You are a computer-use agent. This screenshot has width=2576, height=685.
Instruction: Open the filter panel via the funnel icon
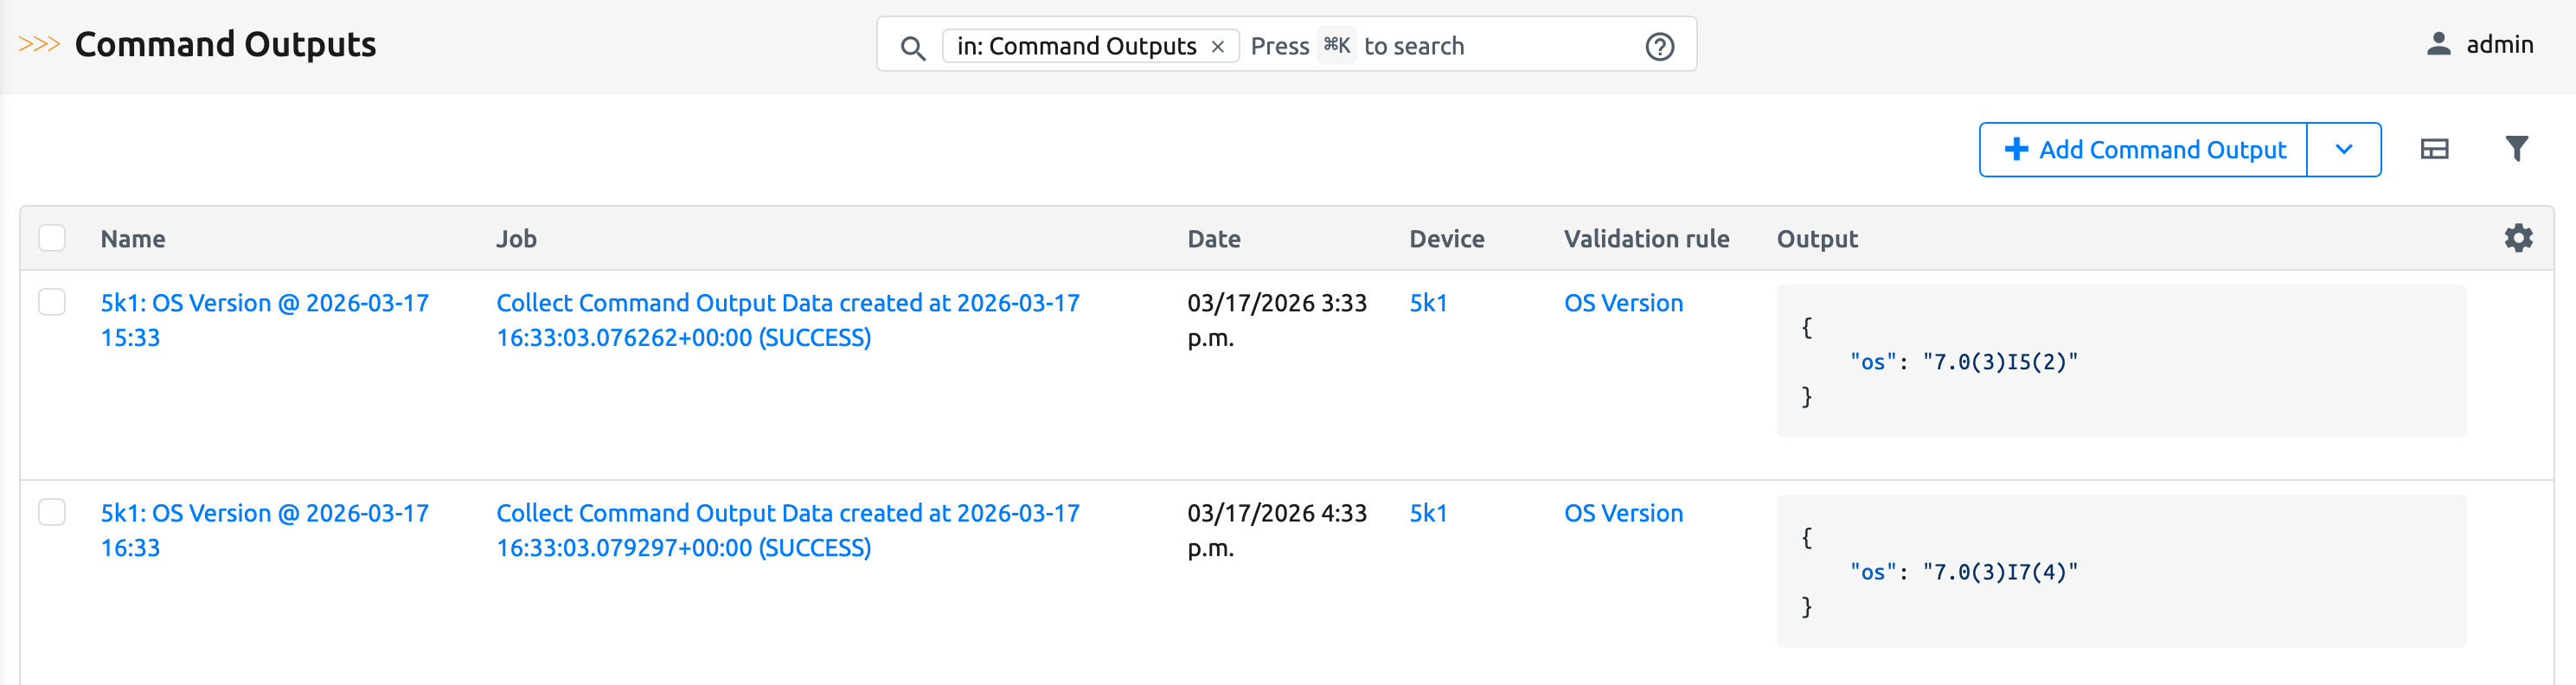pos(2516,148)
